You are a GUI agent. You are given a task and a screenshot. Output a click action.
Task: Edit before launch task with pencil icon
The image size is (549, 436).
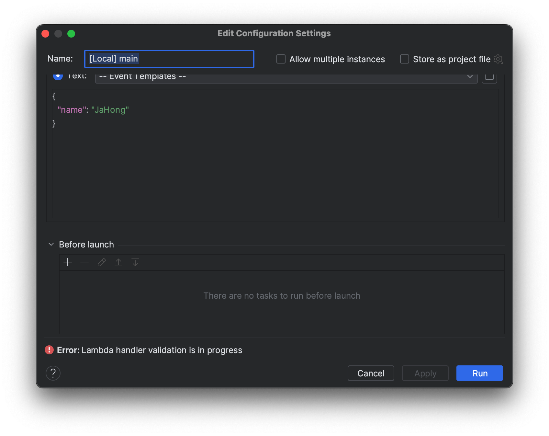tap(102, 262)
